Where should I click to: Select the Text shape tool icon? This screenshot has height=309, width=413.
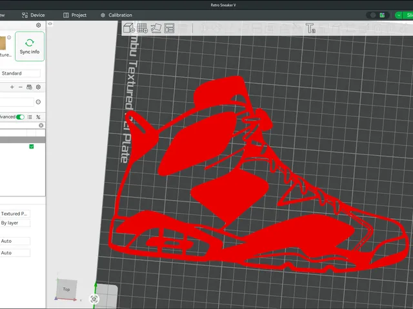coord(310,28)
